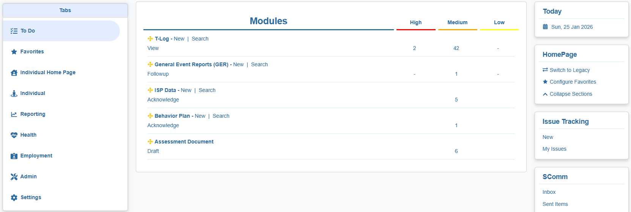Screen dimensions: 631x212
Task: Collapse Sections on the homepage
Action: [571, 94]
